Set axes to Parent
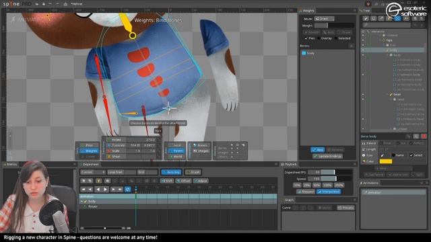431x242 pixels. pos(176,151)
